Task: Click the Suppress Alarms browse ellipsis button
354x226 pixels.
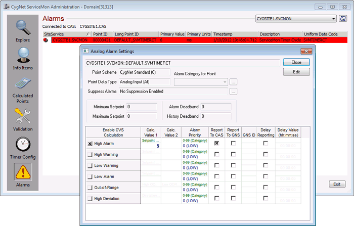Action: pyautogui.click(x=234, y=92)
